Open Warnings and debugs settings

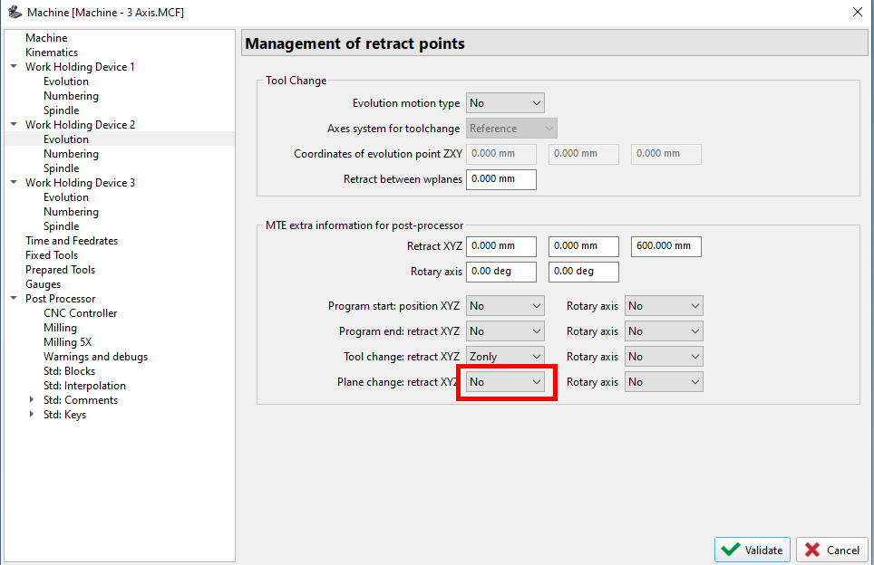95,356
